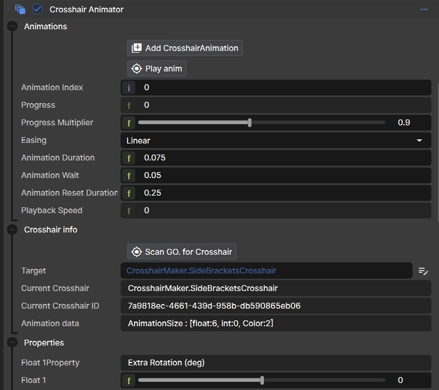
Task: Click the Playback Speed label
Action: (52, 210)
